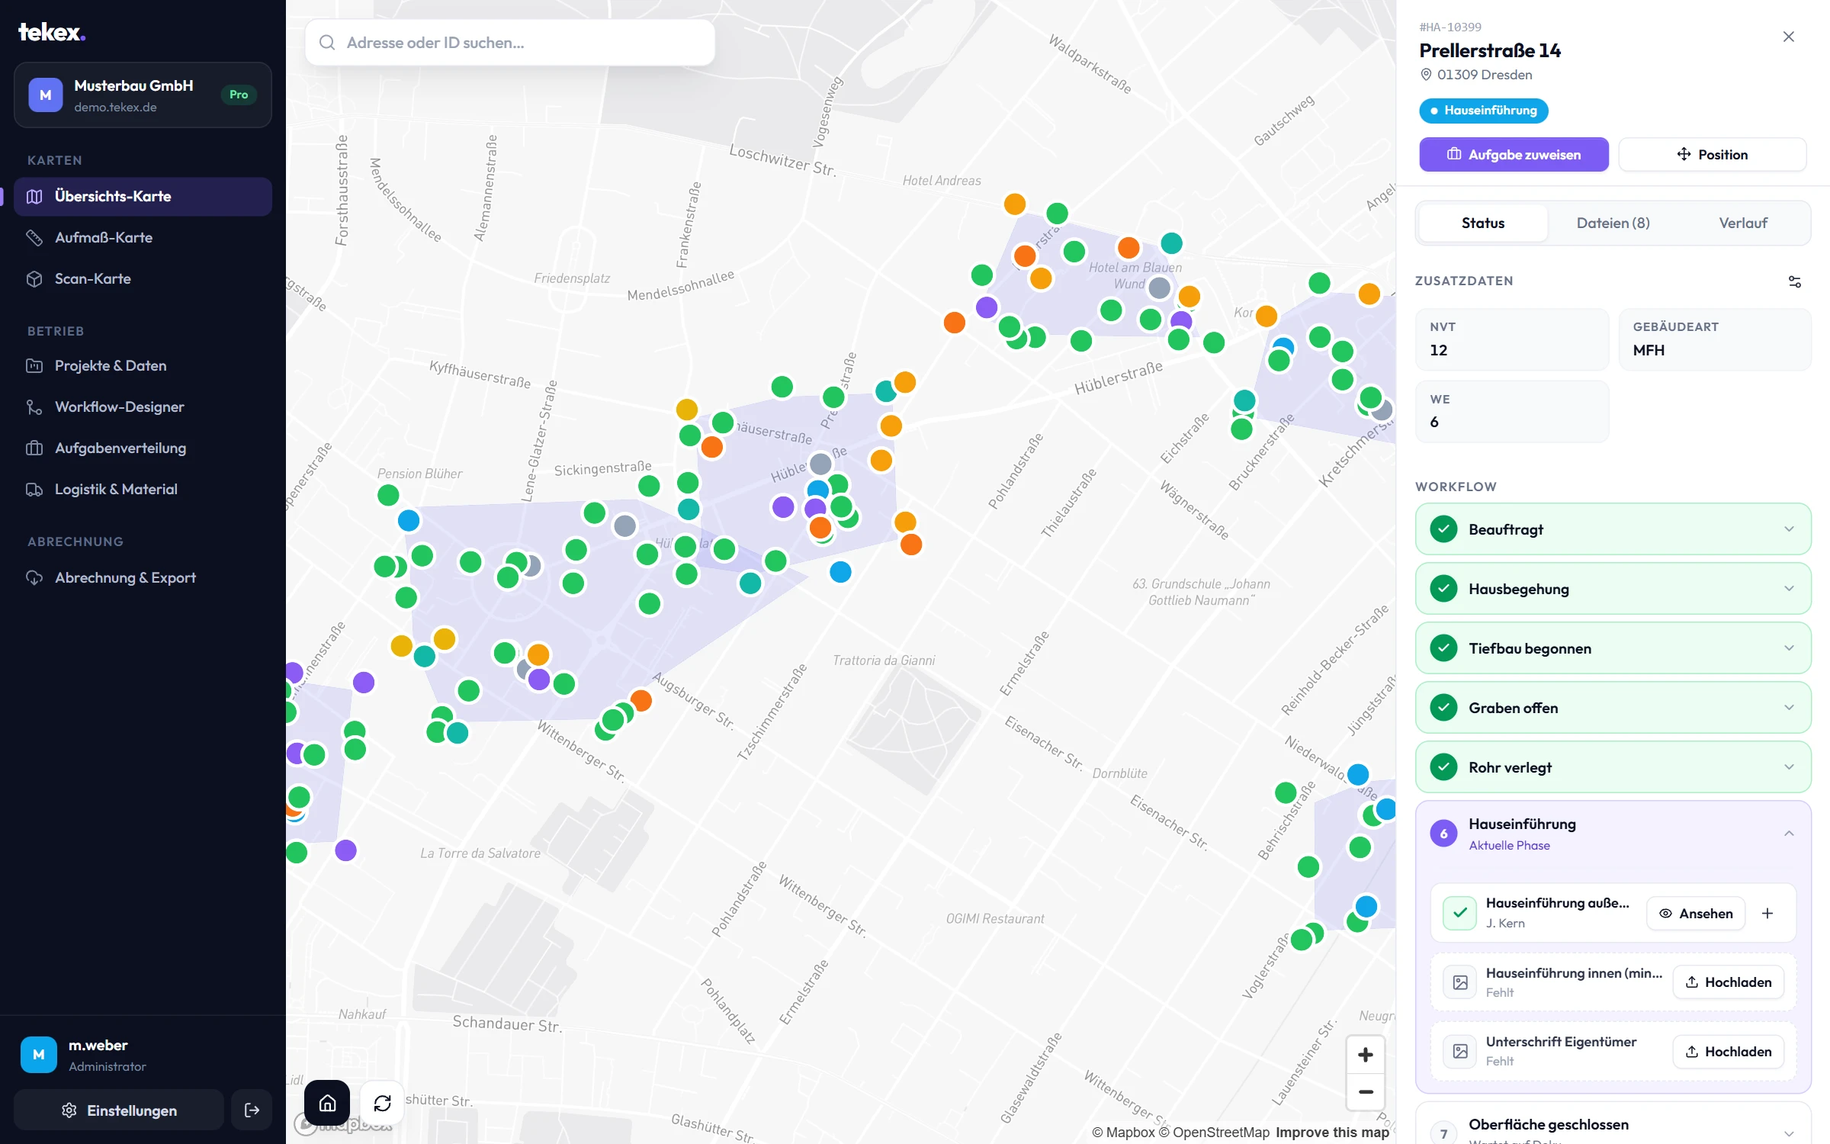Collapse the Hauseinführung current phase
This screenshot has width=1830, height=1144.
[1613, 833]
